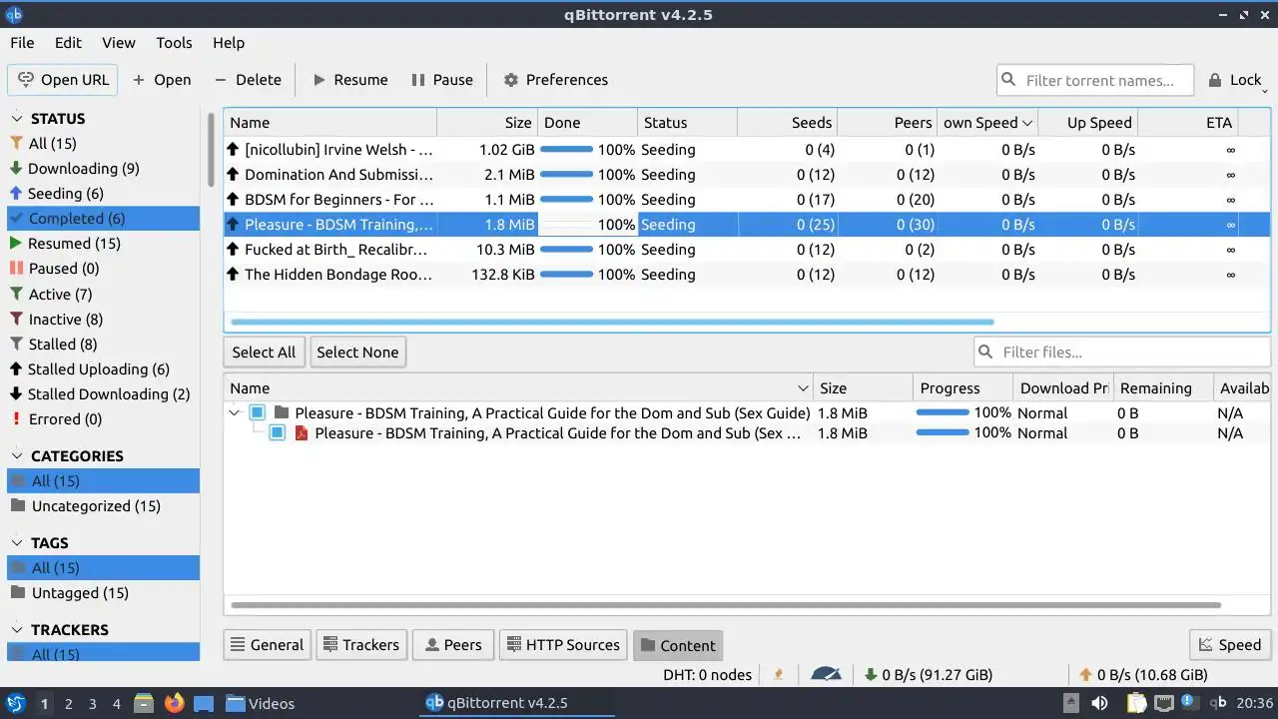Click the connection status icon in status bar
The width and height of the screenshot is (1278, 719).
coord(779,675)
